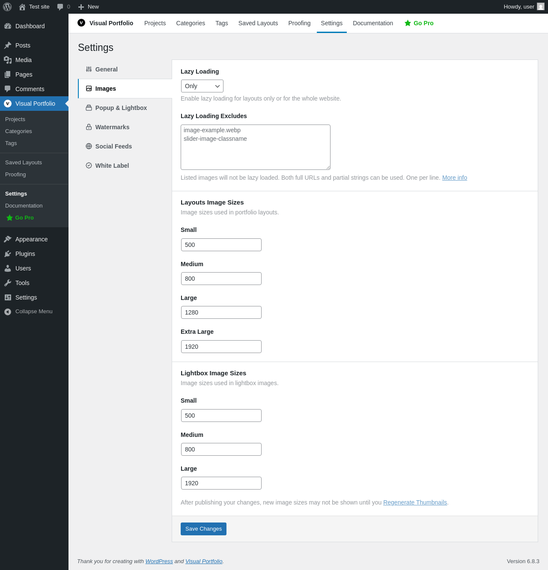This screenshot has height=570, width=548.
Task: Click the Posts pushpin icon
Action: click(x=8, y=45)
